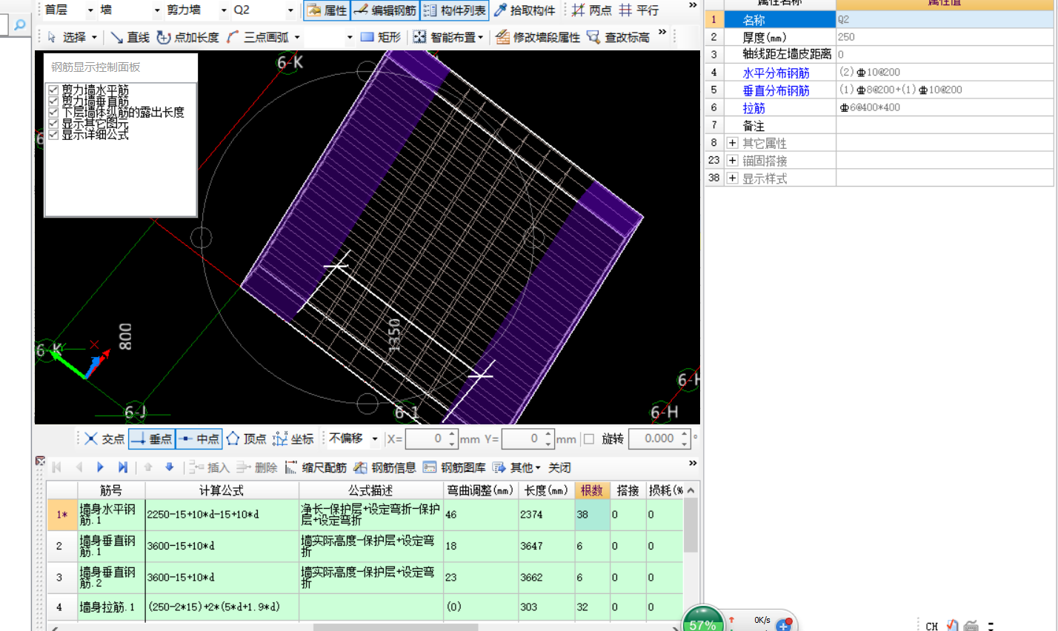
Task: Toggle the 顶点 vertex snap
Action: pos(246,439)
